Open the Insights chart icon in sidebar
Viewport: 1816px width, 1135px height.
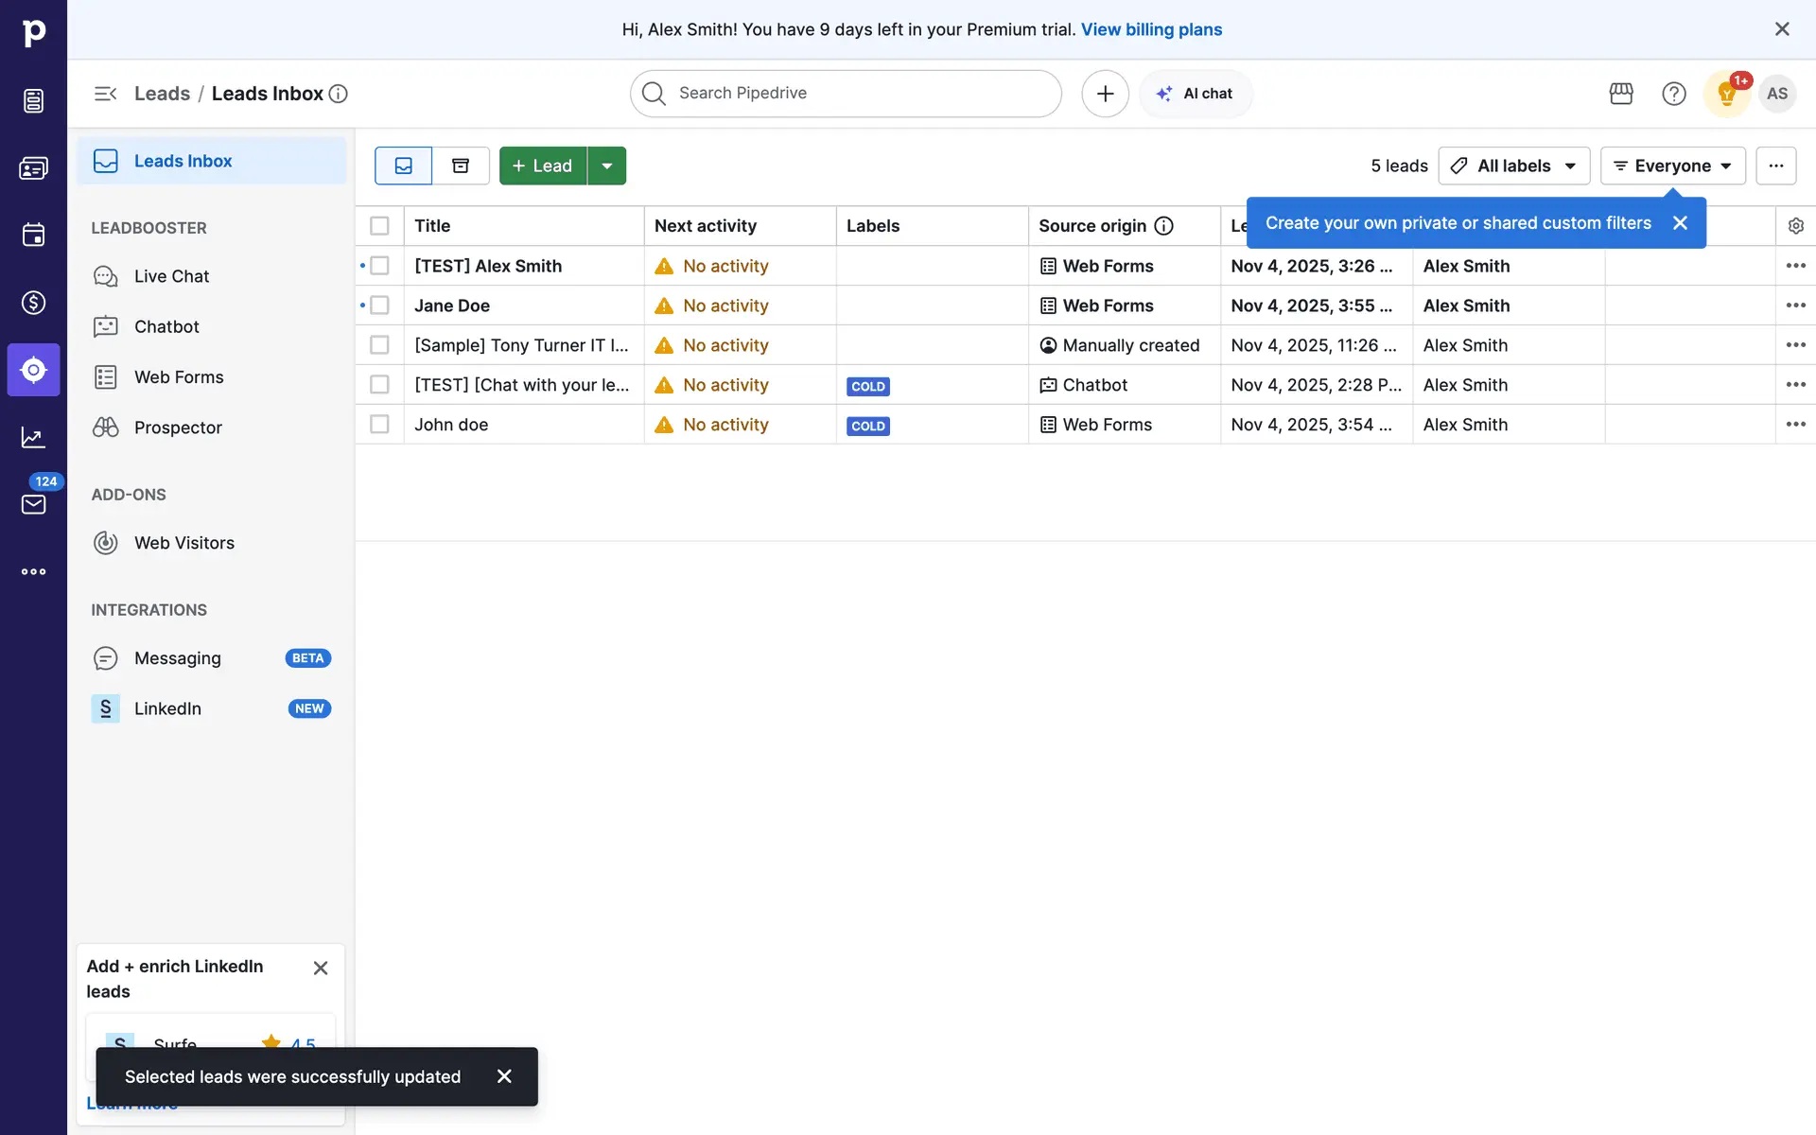[33, 437]
